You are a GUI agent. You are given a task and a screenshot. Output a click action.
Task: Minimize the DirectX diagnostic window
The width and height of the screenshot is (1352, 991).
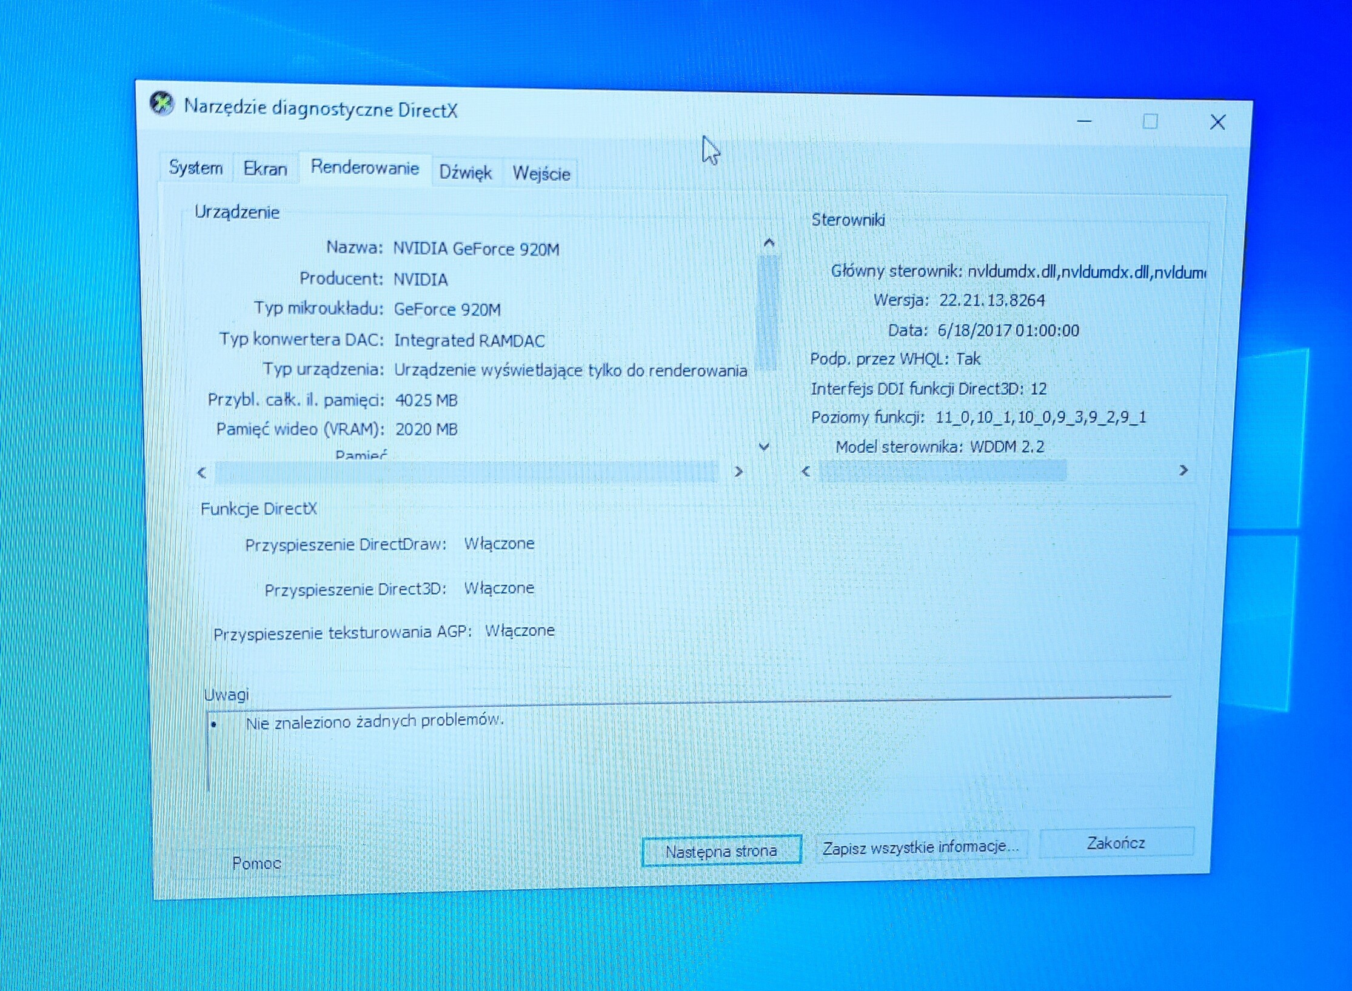[x=1085, y=121]
